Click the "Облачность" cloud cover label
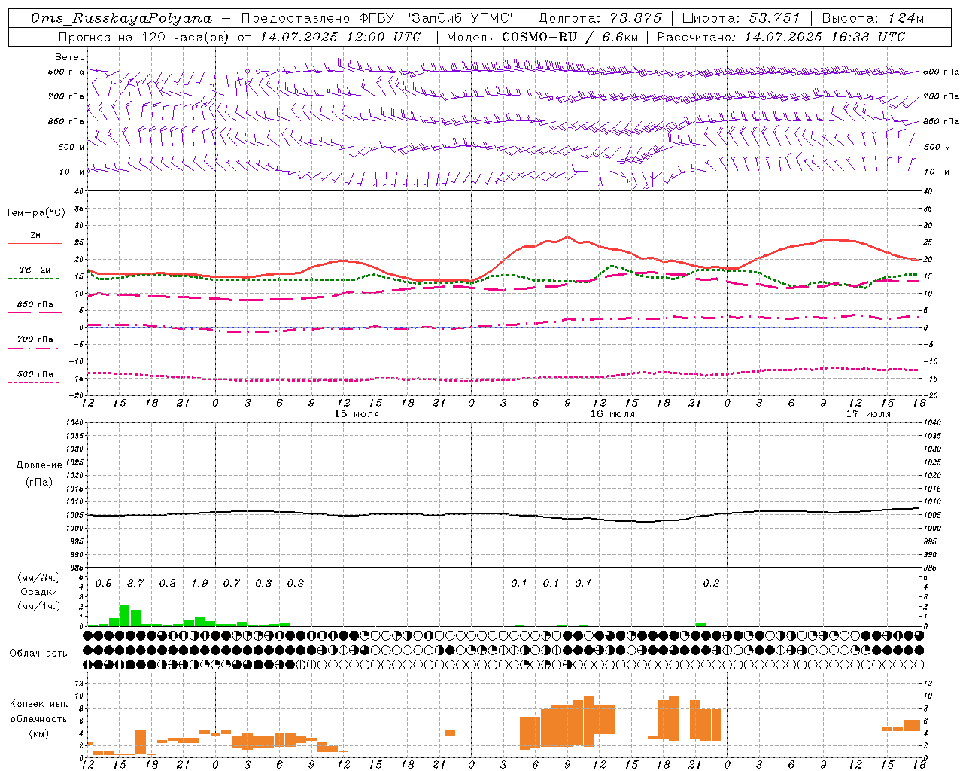 pos(38,654)
